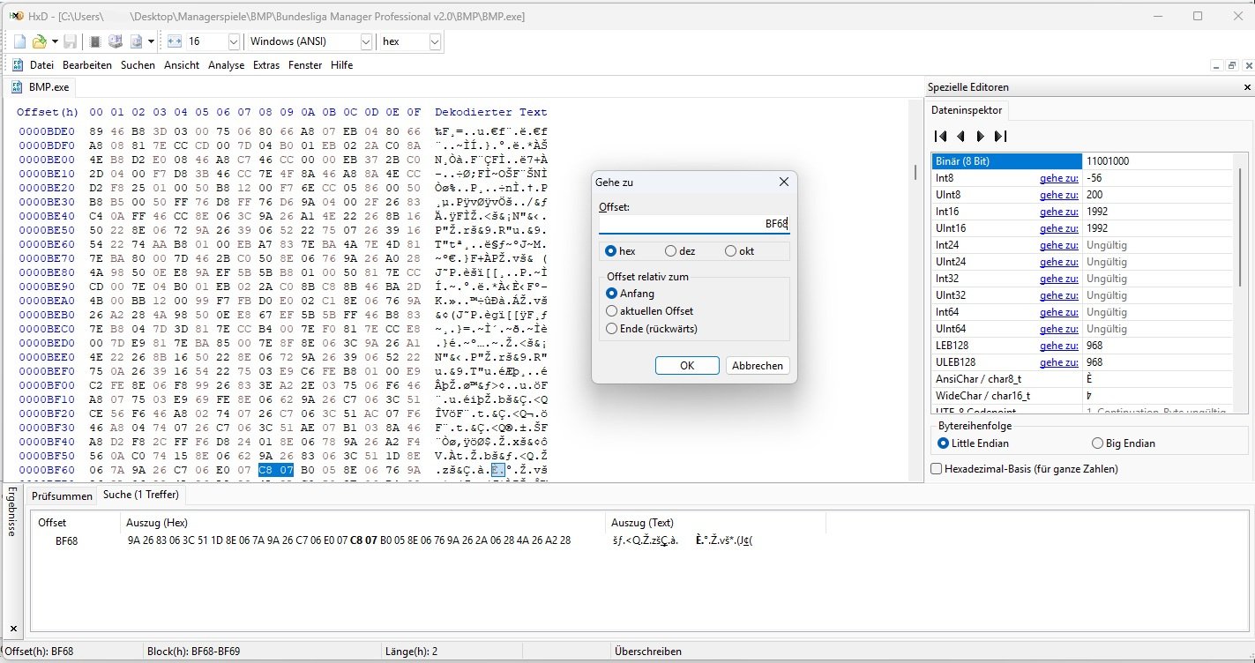This screenshot has height=663, width=1255.
Task: Click the Offset input field
Action: point(693,224)
